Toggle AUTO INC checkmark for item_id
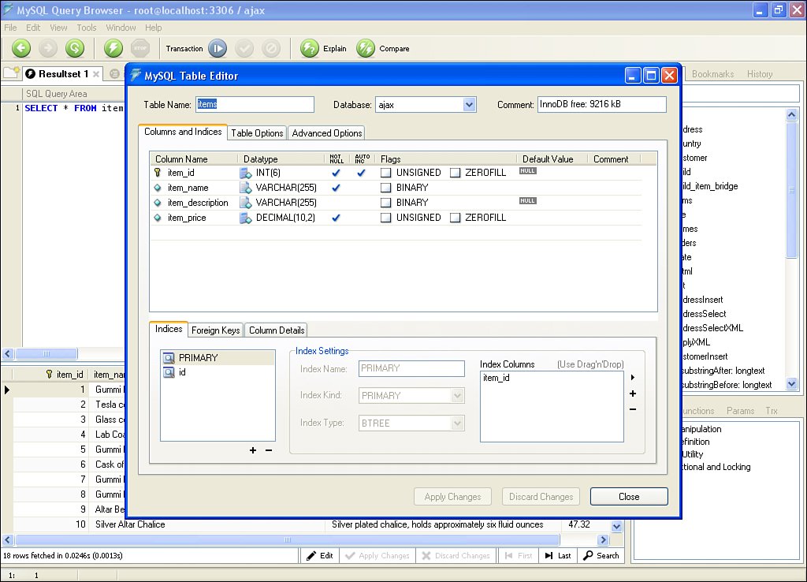 [361, 173]
